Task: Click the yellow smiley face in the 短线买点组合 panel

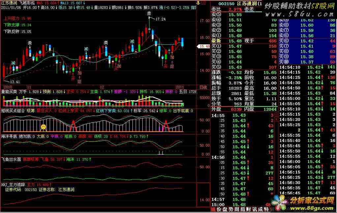Action: (x=43, y=127)
